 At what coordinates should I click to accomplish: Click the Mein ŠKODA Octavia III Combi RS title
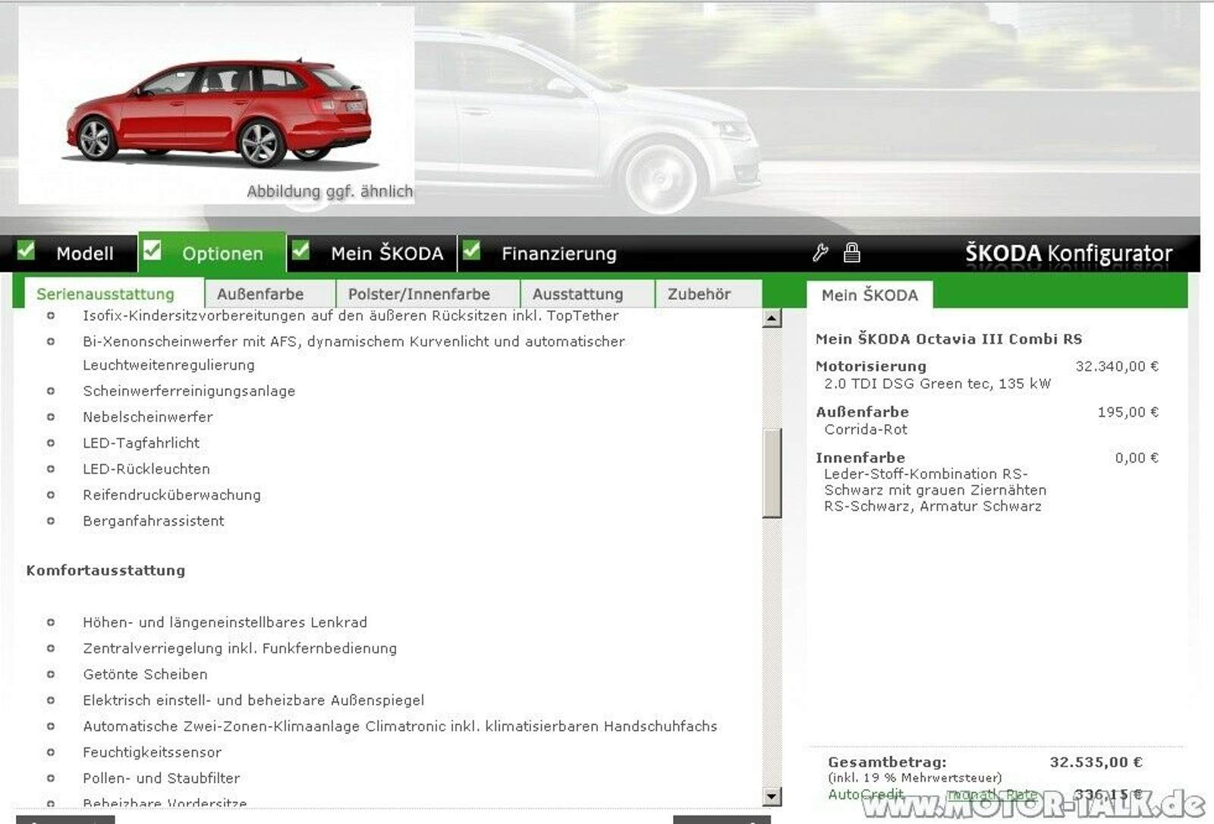tap(949, 338)
